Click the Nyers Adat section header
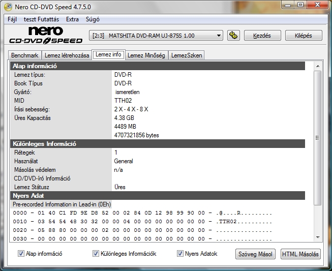The height and width of the screenshot is (271, 332). pyautogui.click(x=158, y=196)
